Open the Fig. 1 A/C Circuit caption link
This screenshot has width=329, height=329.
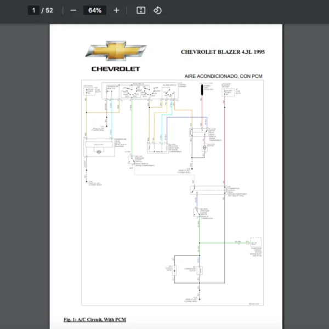click(95, 319)
